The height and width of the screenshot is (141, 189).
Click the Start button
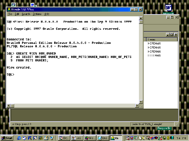coord(7,138)
